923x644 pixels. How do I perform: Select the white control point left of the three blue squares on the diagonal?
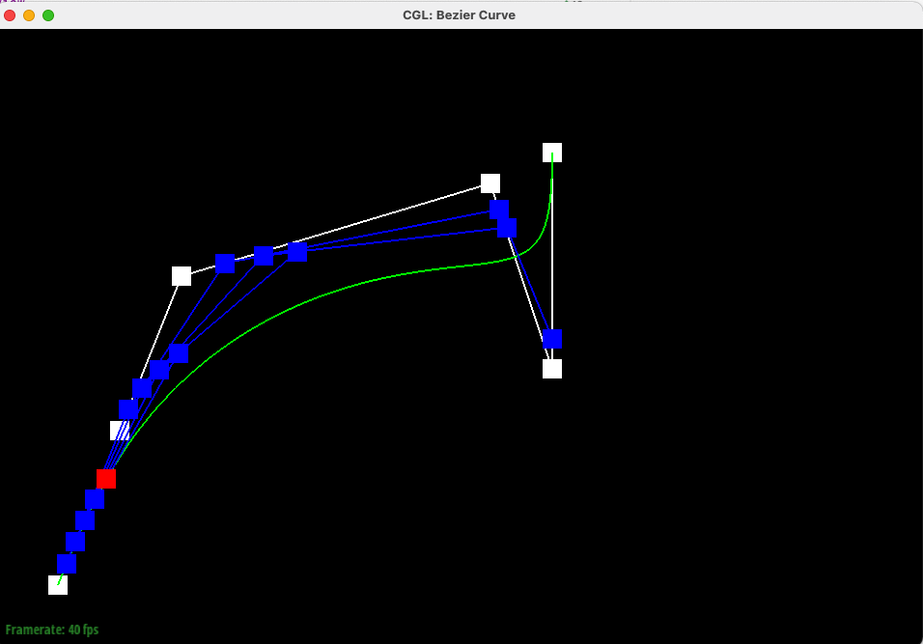point(182,276)
